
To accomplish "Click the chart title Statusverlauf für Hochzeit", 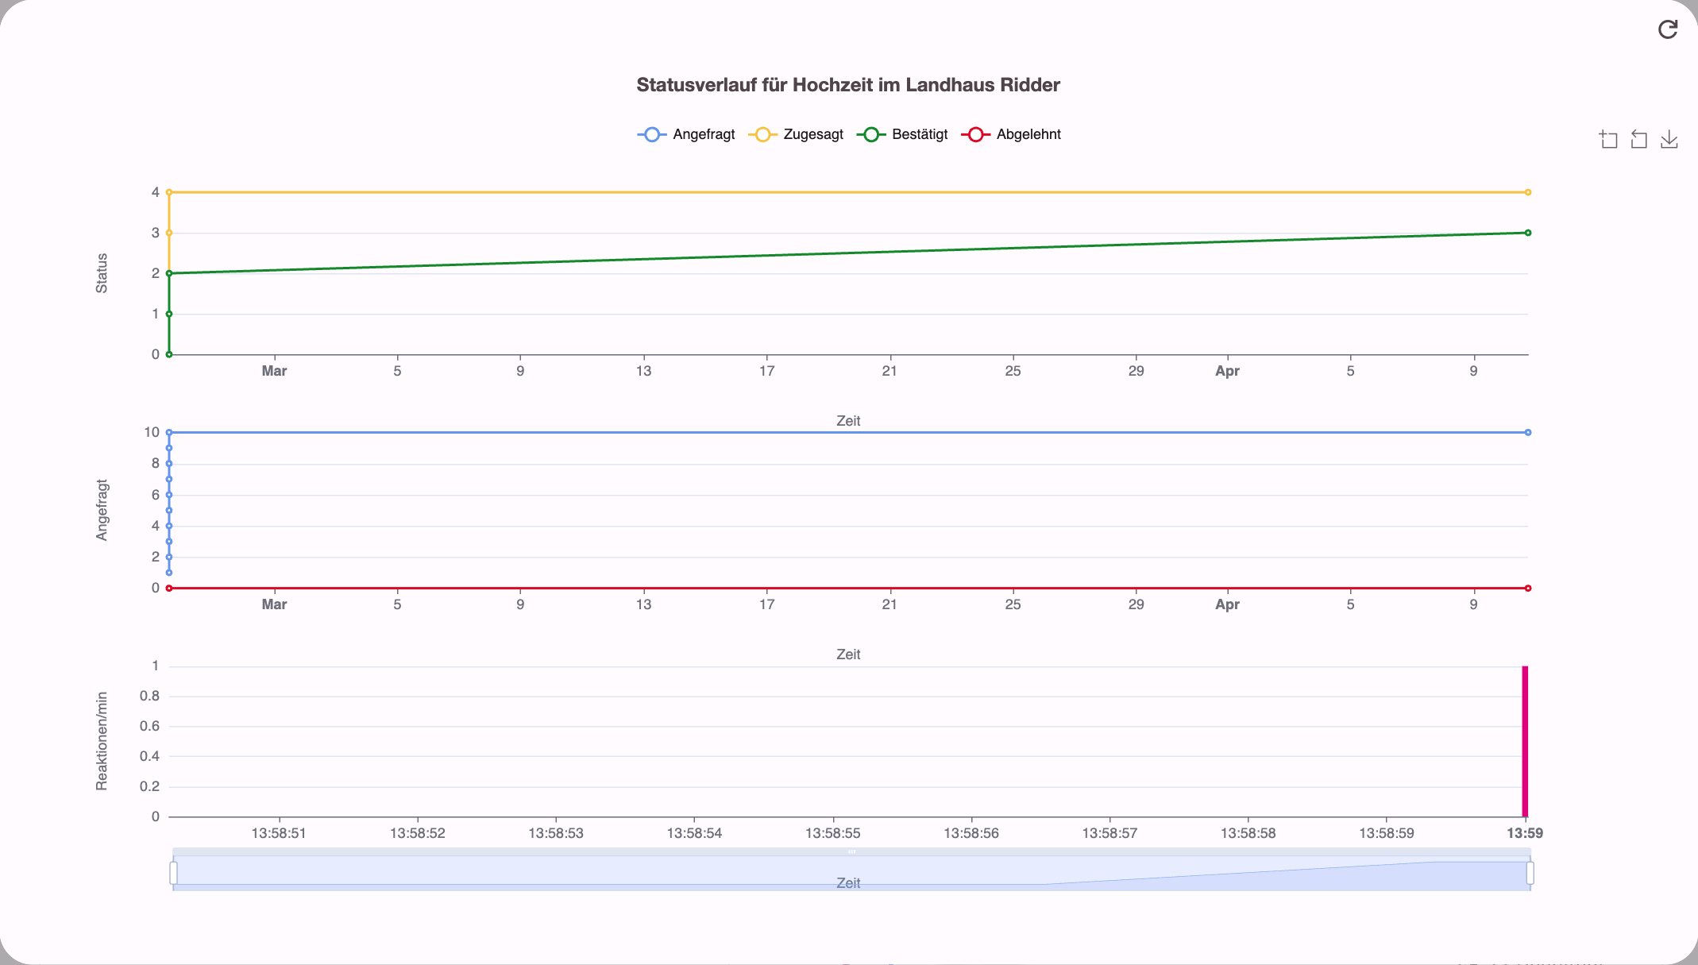I will 848,85.
